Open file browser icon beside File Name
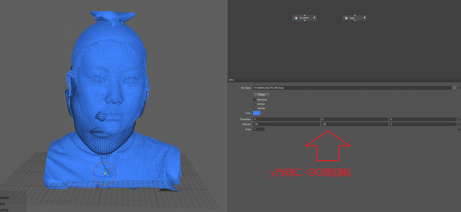The image size is (461, 212). [x=455, y=88]
